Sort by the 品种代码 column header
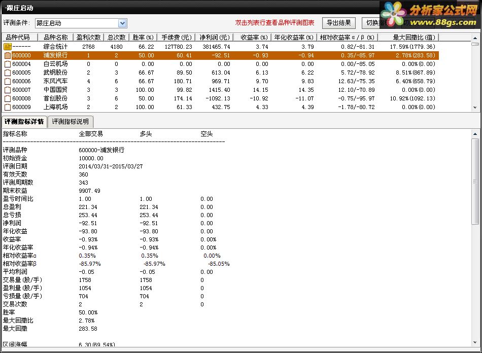482x353 pixels. (x=19, y=37)
